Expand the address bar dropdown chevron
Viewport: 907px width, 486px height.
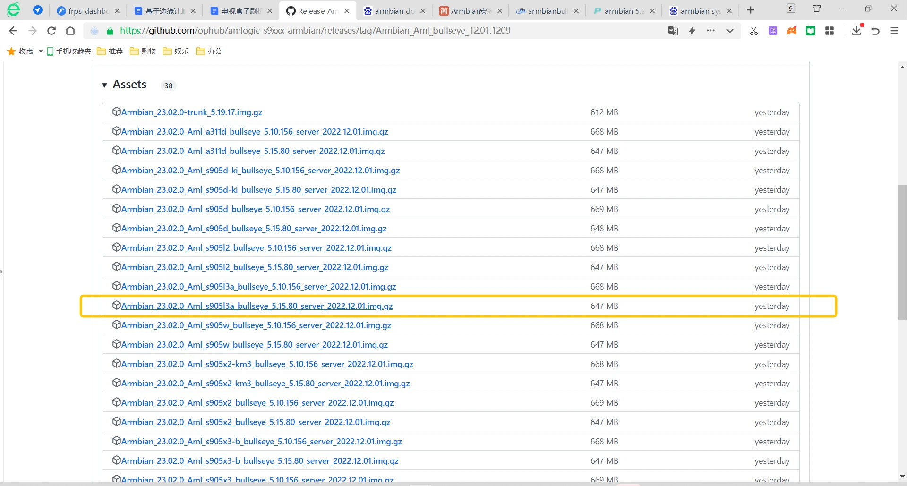730,31
